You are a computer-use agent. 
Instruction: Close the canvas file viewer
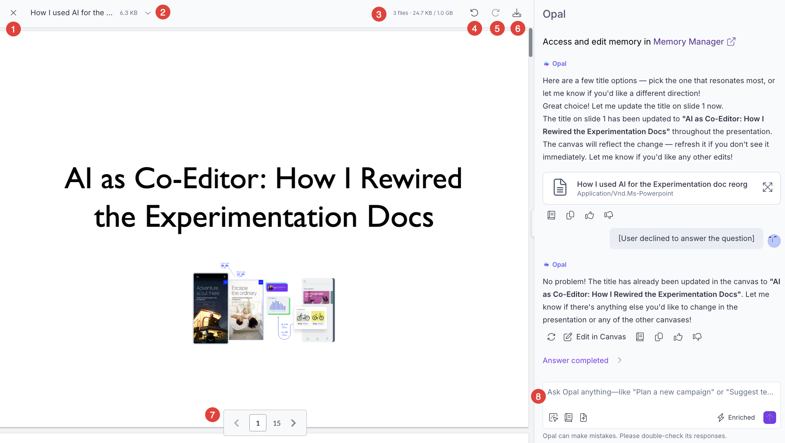(x=13, y=13)
